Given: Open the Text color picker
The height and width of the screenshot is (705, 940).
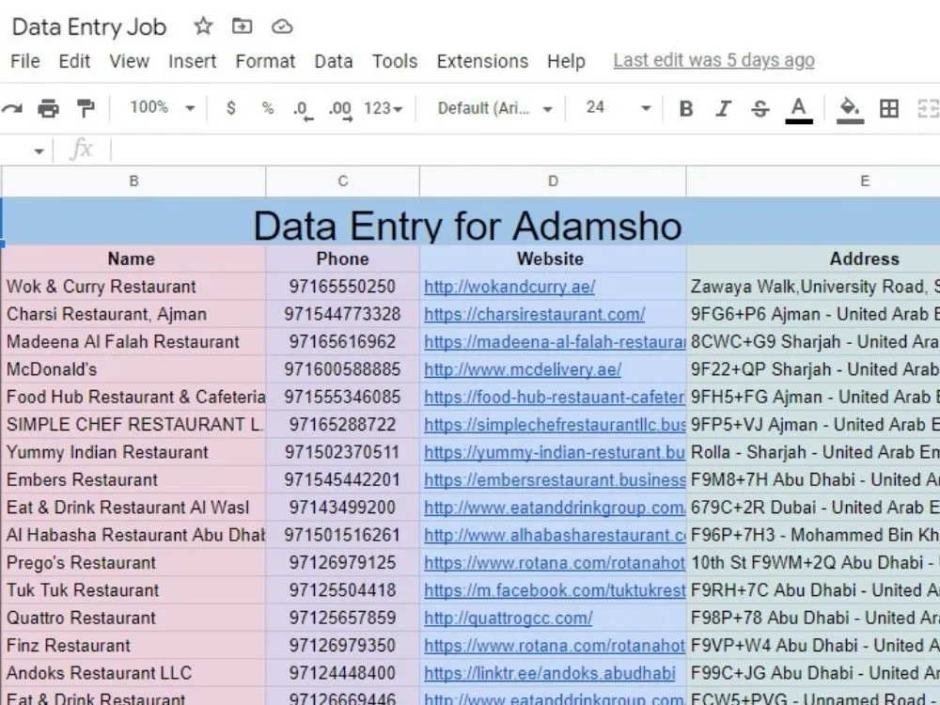Looking at the screenshot, I should click(x=798, y=110).
